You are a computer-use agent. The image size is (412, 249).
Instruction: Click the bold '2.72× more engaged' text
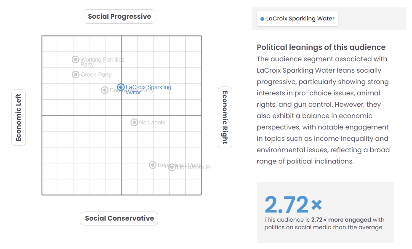click(341, 220)
